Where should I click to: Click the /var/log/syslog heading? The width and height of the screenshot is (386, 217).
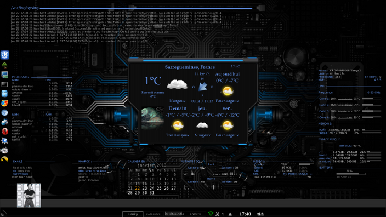tap(25, 8)
